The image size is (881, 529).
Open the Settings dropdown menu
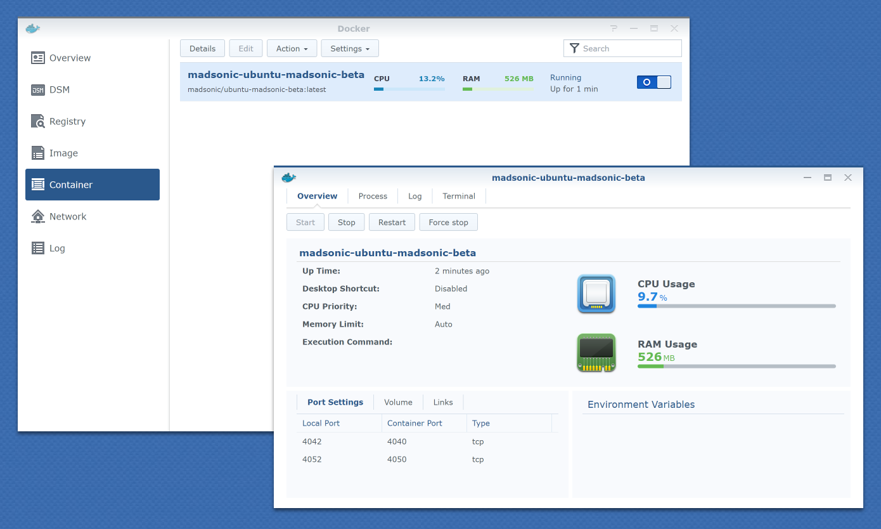coord(350,49)
